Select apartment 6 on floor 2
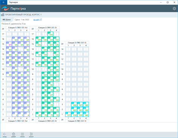The width and height of the screenshot is (178, 138). tap(15, 109)
